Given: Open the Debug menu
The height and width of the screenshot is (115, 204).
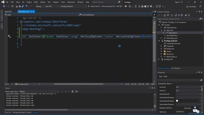Looking at the screenshot, I should 42,2.
